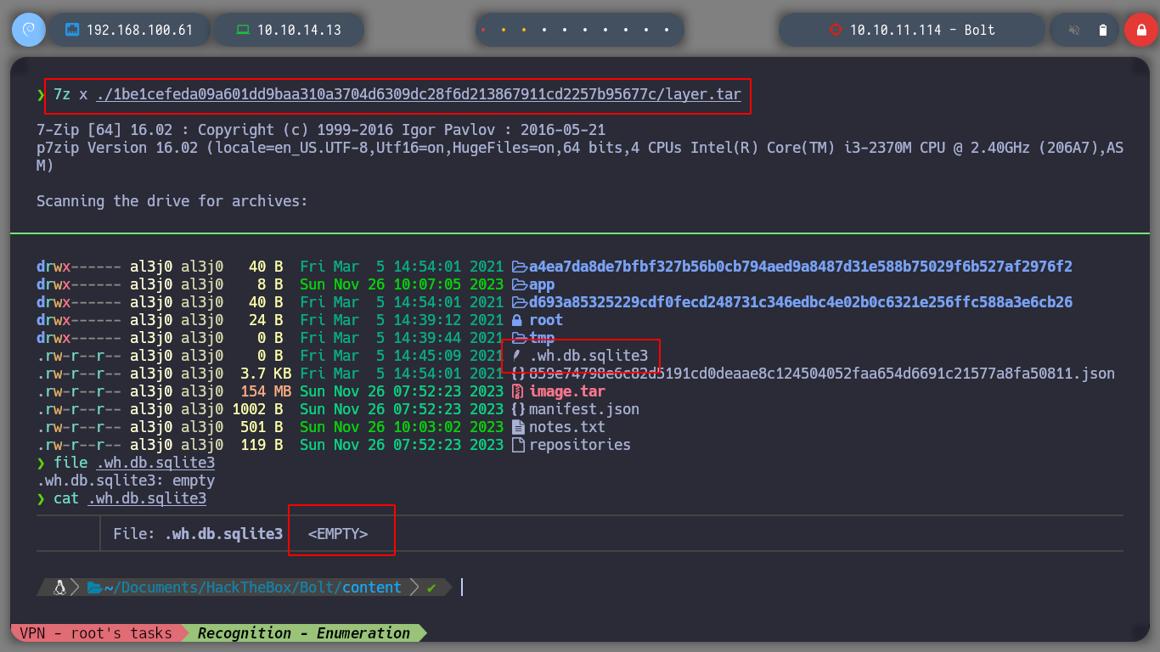The width and height of the screenshot is (1160, 652).
Task: Click the Tux penguin prompt icon
Action: (59, 587)
